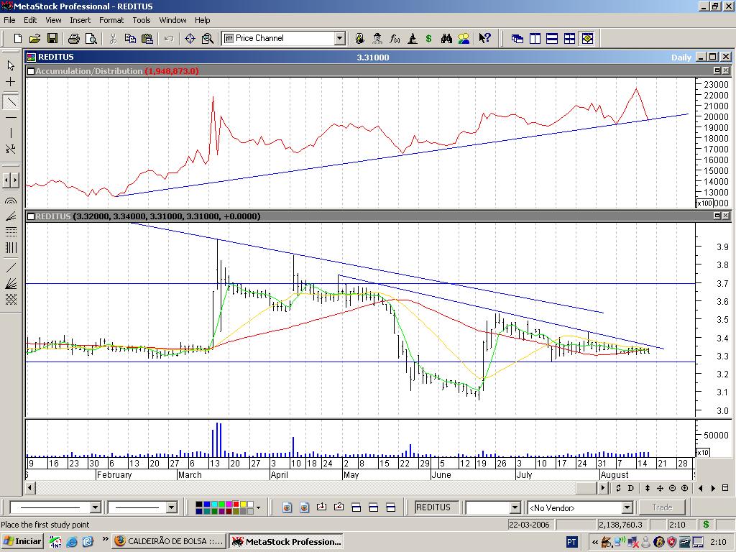736x552 pixels.
Task: Expand the No Vendor dropdown
Action: point(627,508)
